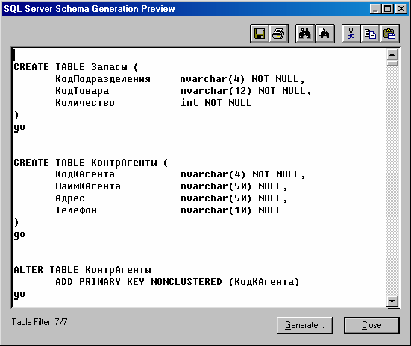Click the text 'CREATE TABLE Запасы ('
This screenshot has height=346, width=411.
point(76,67)
